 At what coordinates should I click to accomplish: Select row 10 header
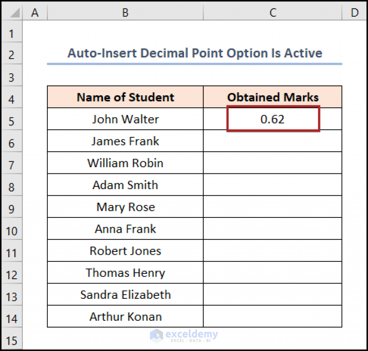point(11,228)
